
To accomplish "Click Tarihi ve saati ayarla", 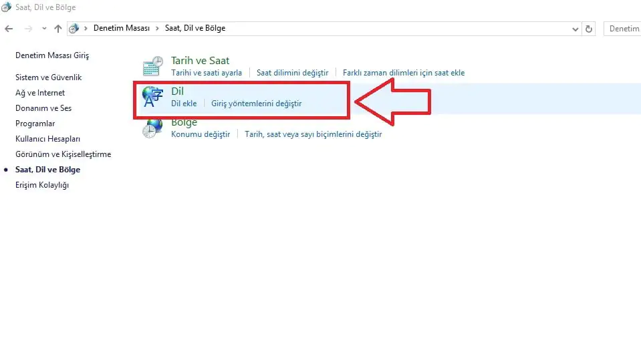I will (207, 73).
